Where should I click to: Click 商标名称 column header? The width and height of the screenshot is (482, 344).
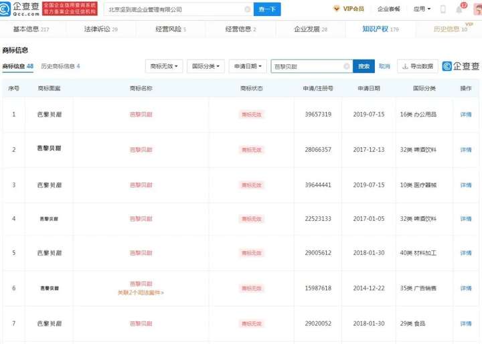(x=141, y=88)
